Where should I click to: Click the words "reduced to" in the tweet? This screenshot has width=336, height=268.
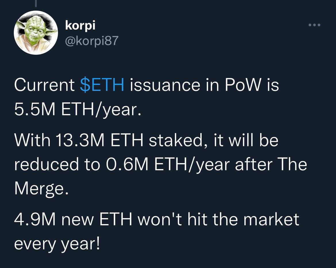pos(57,164)
